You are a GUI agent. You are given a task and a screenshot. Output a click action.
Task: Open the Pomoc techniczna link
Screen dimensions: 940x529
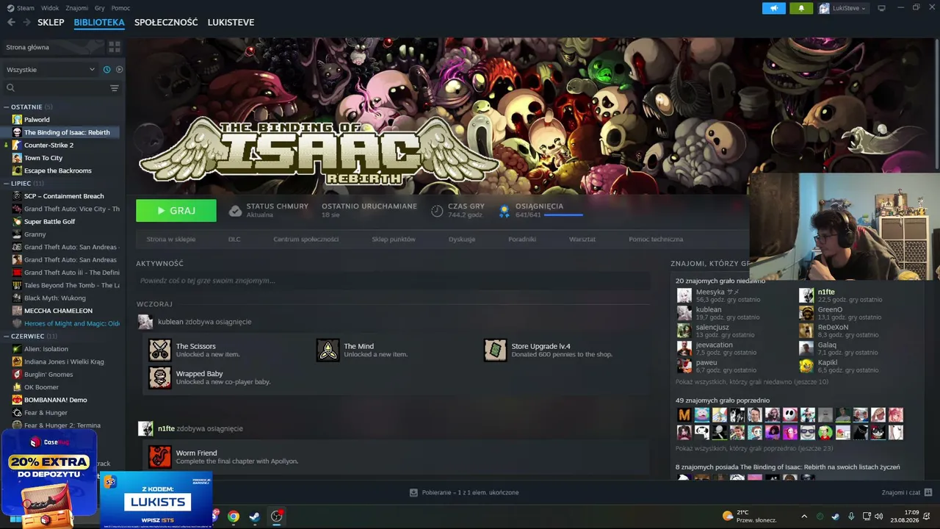pos(656,240)
